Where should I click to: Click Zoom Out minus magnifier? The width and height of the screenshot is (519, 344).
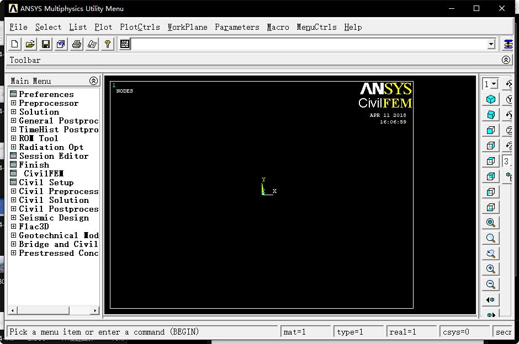click(x=490, y=284)
